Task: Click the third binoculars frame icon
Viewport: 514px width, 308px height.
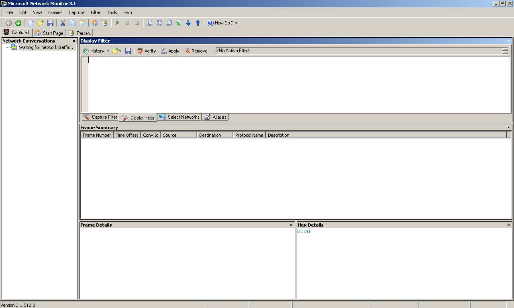Action: 169,23
